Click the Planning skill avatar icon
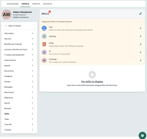Screen dimensions: 147x139 (x=44, y=36)
